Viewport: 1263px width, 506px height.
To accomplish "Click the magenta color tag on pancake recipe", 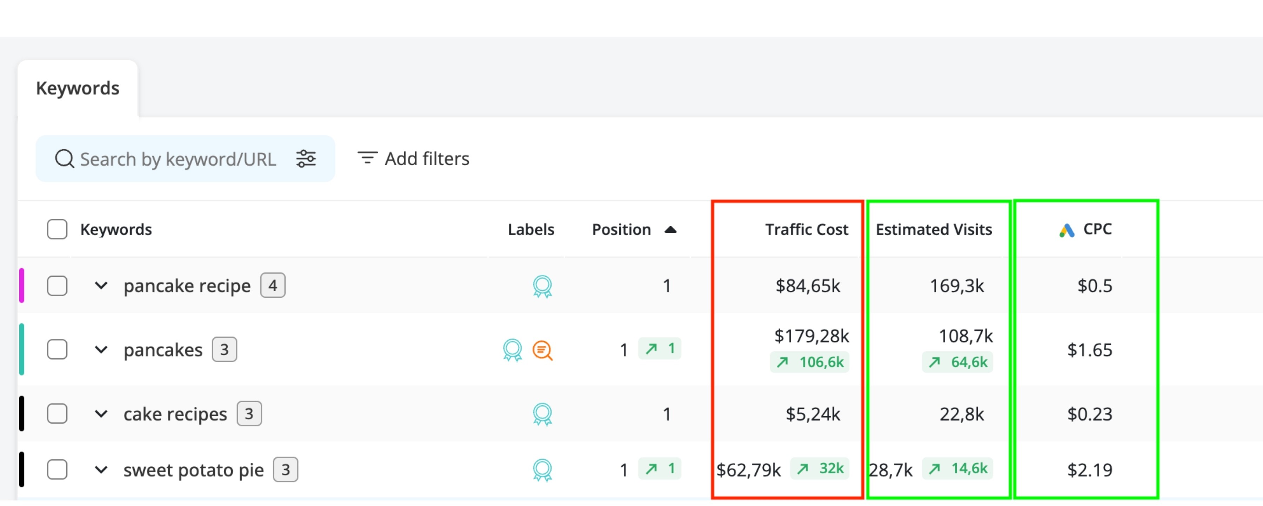I will click(21, 285).
